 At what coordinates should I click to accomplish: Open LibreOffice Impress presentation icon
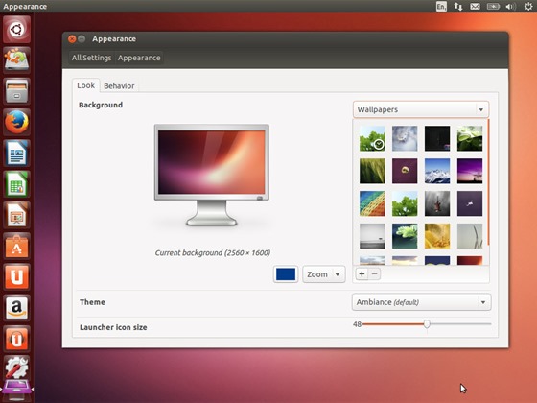click(16, 215)
